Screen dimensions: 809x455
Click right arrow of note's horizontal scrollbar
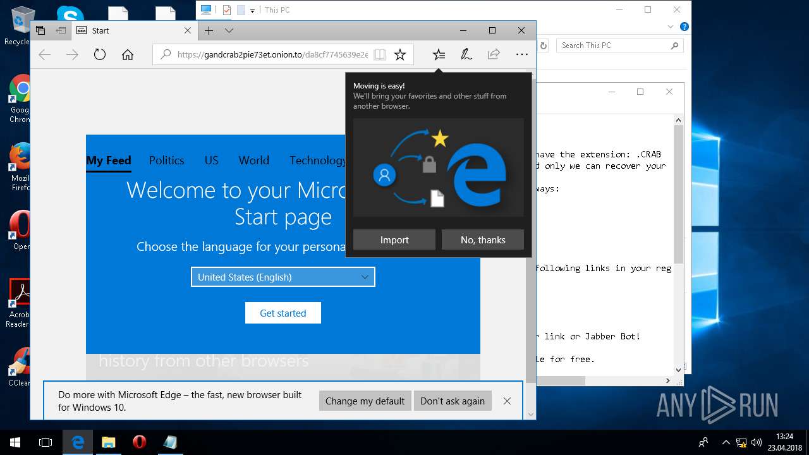[x=668, y=380]
